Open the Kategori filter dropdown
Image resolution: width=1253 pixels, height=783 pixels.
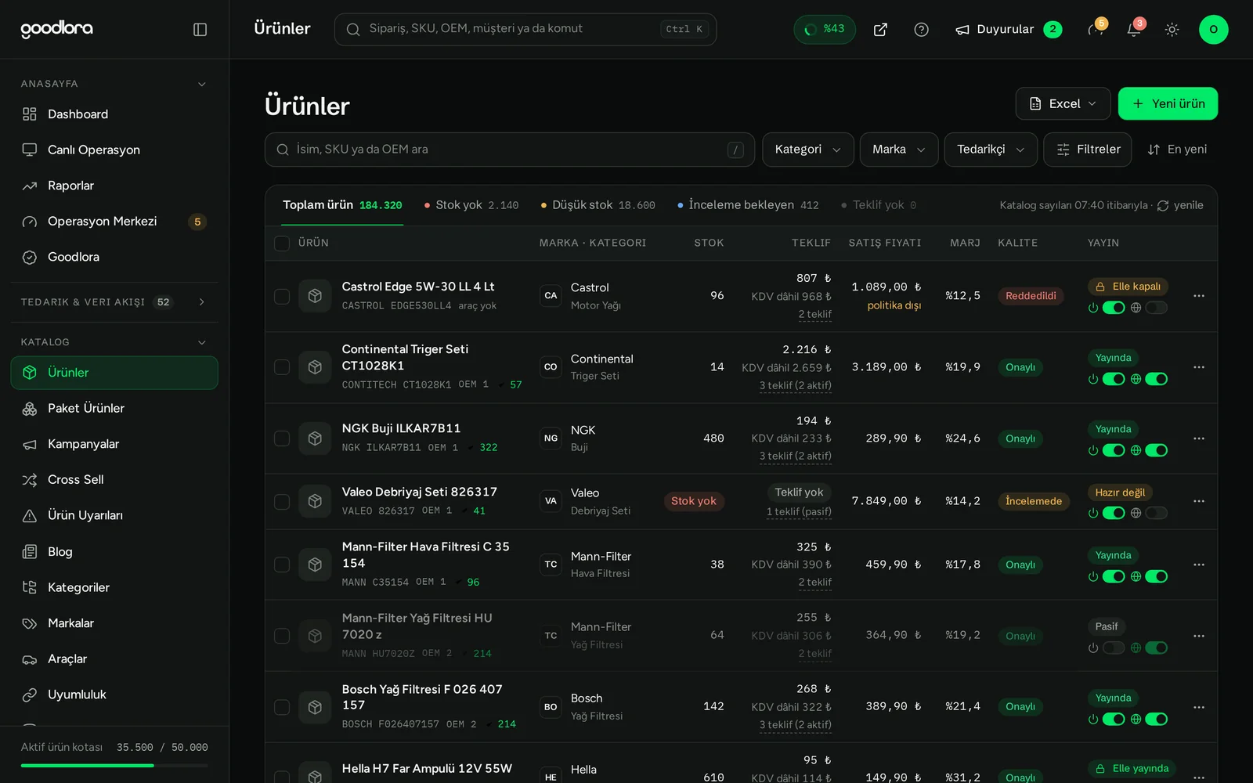coord(807,150)
